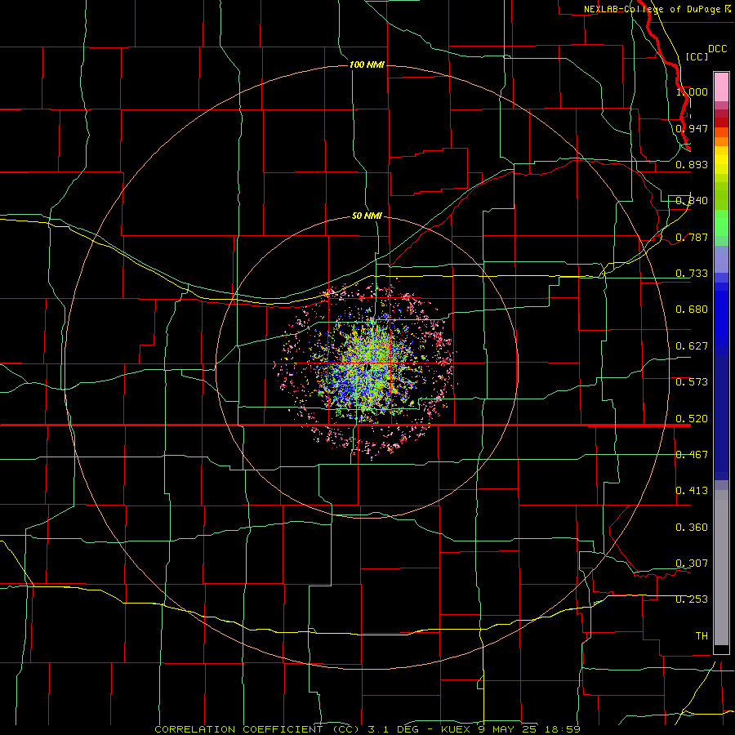The image size is (735, 735).
Task: Click the 50 NMI range ring label
Action: pyautogui.click(x=367, y=216)
